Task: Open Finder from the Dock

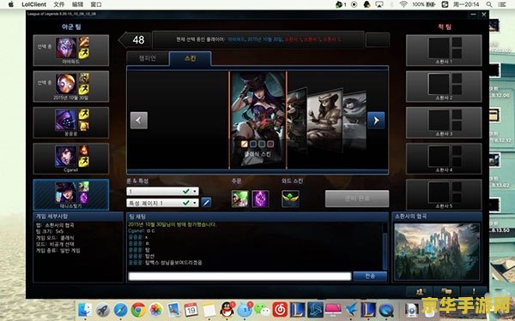Action: click(85, 310)
